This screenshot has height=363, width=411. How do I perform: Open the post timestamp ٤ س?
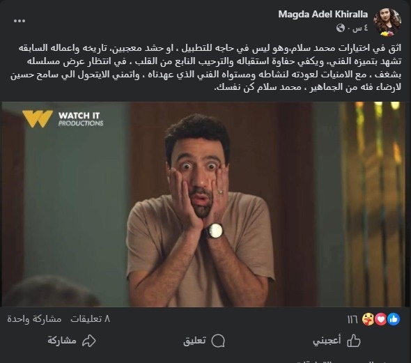357,28
